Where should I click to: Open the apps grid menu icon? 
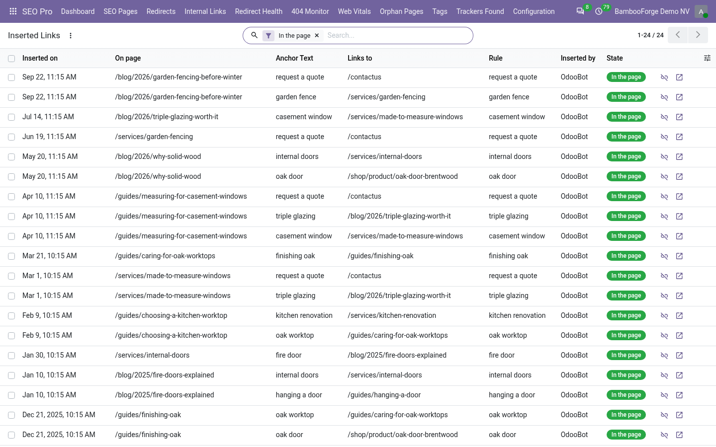click(13, 11)
